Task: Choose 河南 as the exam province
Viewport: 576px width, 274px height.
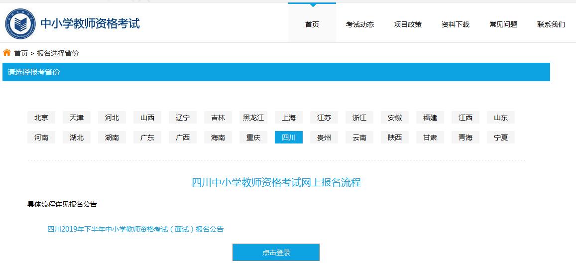Action: [41, 137]
